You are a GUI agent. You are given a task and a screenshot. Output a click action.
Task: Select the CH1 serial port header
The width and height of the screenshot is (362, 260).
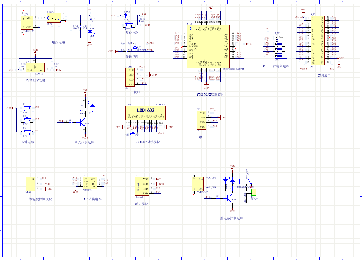(x=201, y=120)
